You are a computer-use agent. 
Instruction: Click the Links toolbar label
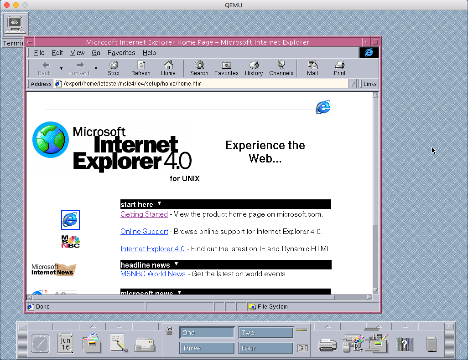pyautogui.click(x=370, y=84)
